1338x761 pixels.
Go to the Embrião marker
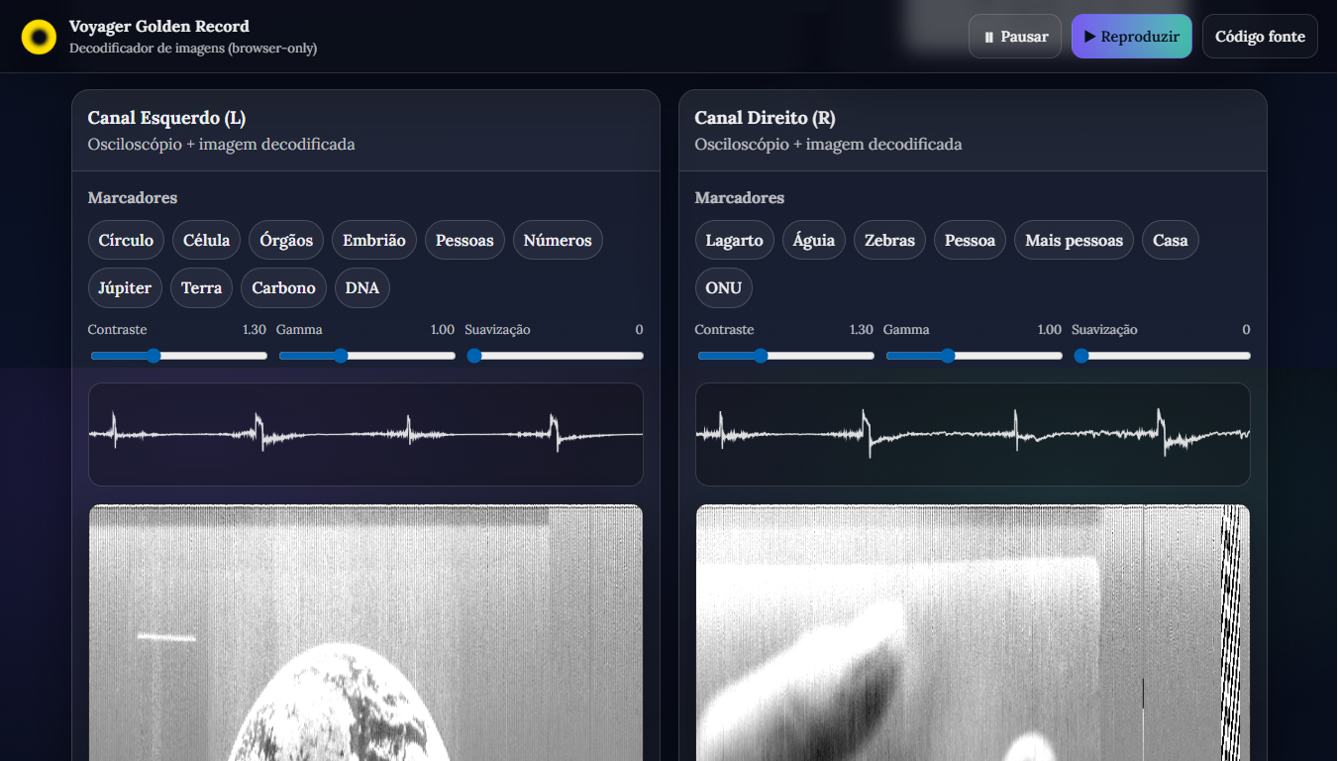[373, 240]
